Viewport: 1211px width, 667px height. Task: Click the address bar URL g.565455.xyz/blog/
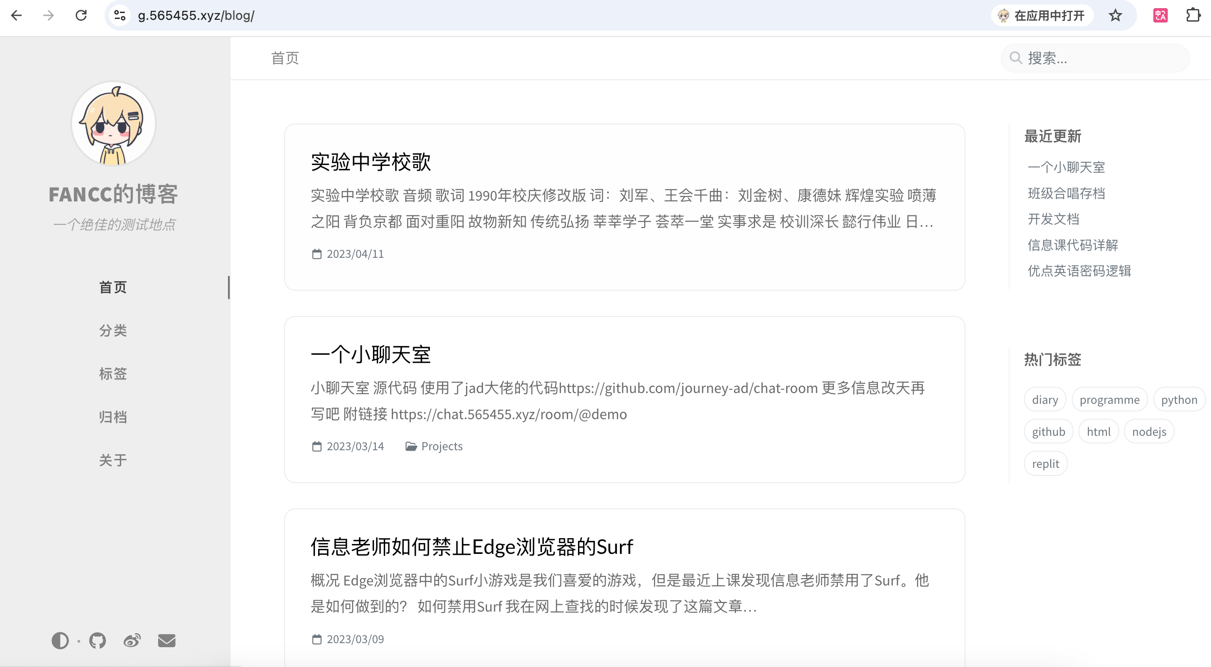196,15
